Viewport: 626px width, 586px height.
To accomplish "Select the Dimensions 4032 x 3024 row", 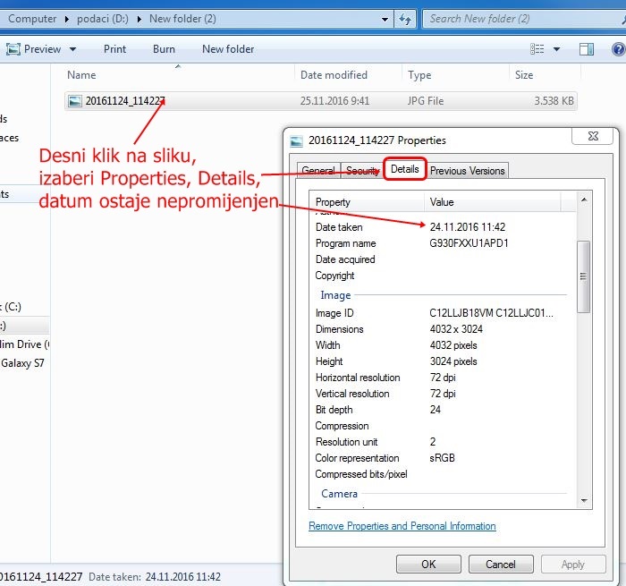I will [444, 329].
